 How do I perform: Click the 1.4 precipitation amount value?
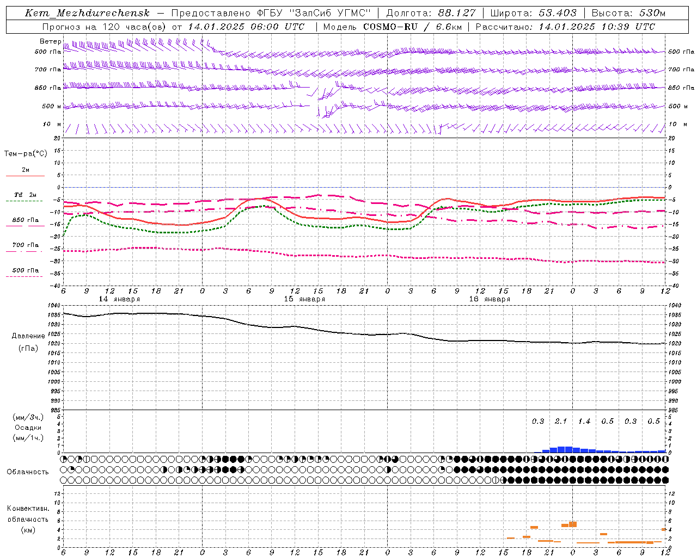(x=584, y=422)
